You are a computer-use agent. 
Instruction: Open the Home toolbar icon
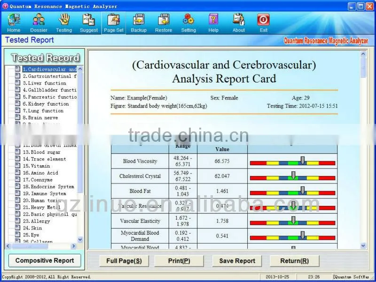(14, 23)
